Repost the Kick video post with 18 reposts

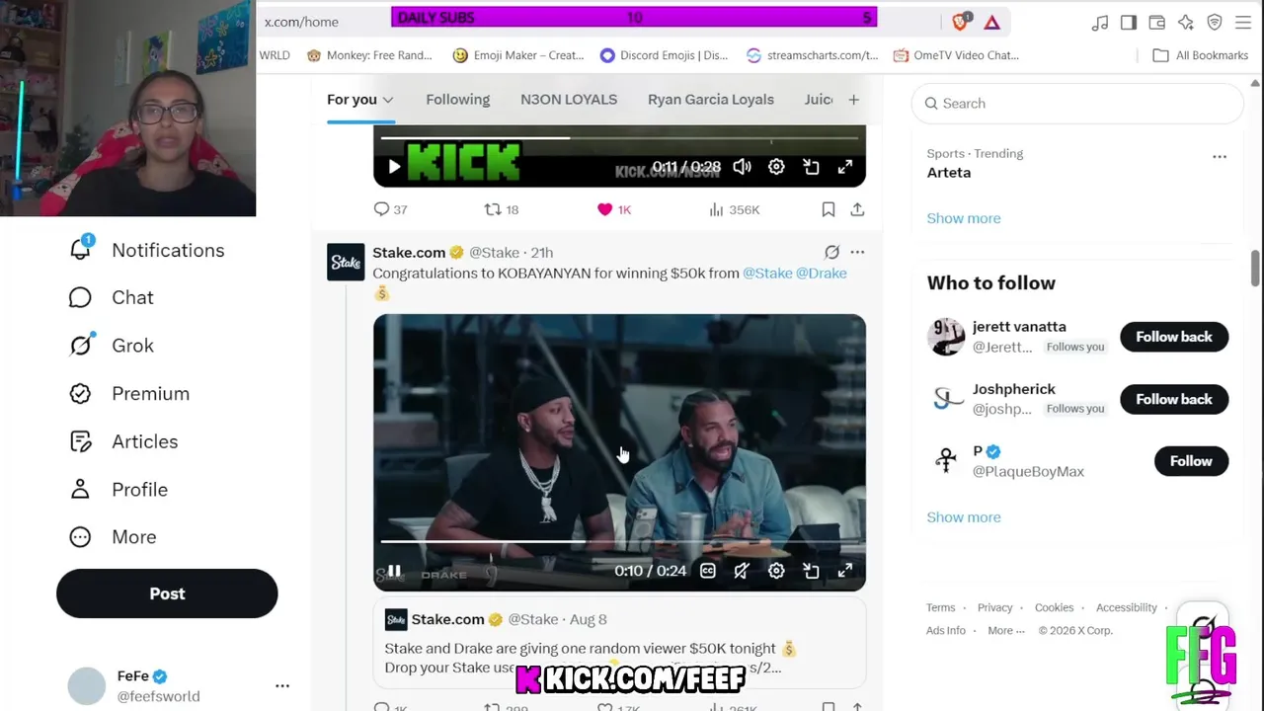[493, 209]
